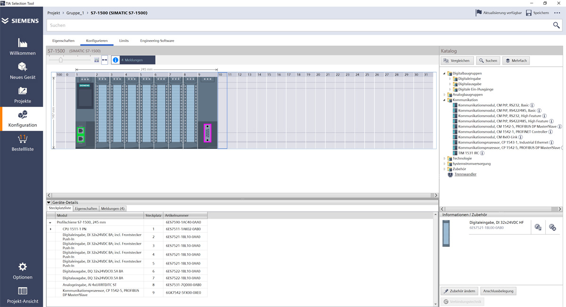566x307 pixels.
Task: Click the Vergleichen button
Action: point(457,60)
